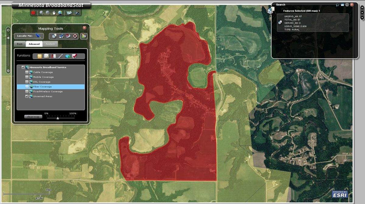365x204 pixels.
Task: Click the ESRI logo badge
Action: 340,194
